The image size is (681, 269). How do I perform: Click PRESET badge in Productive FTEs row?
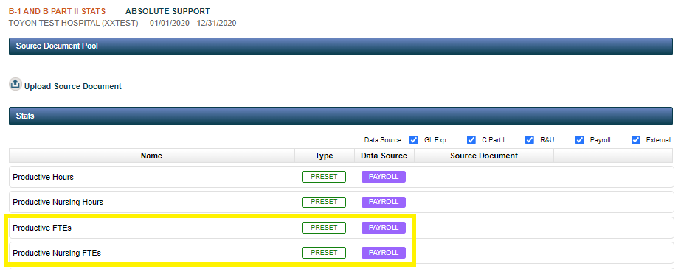click(x=324, y=228)
